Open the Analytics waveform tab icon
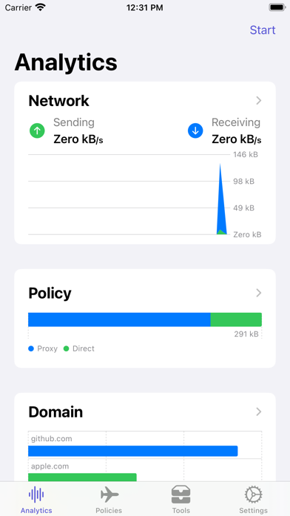This screenshot has height=516, width=290. [36, 494]
